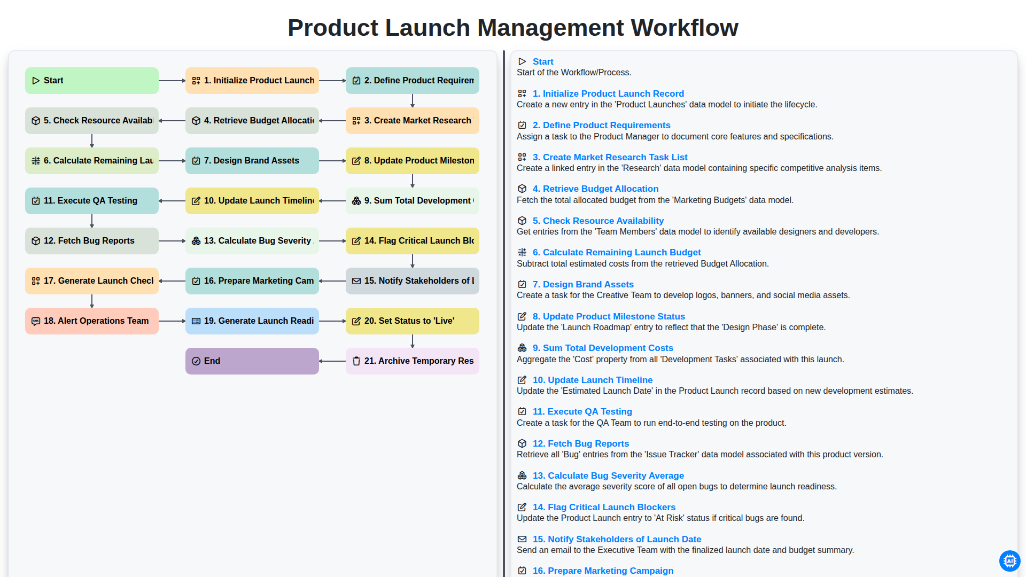Viewport: 1026px width, 577px height.
Task: Click the vertical divider handle between panels
Action: click(504, 314)
